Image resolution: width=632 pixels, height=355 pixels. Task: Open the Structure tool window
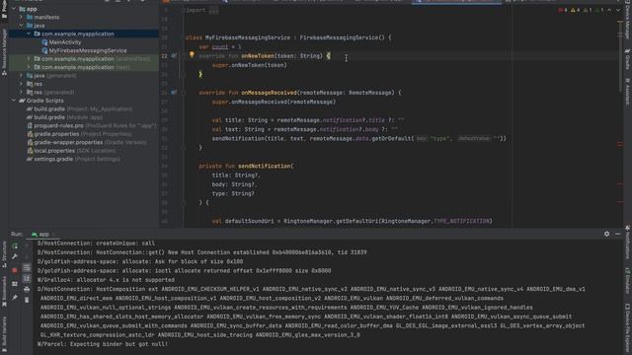[4, 254]
